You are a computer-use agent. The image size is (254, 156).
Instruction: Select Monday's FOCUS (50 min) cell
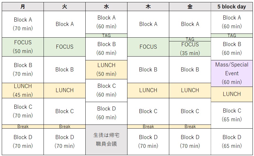click(23, 47)
